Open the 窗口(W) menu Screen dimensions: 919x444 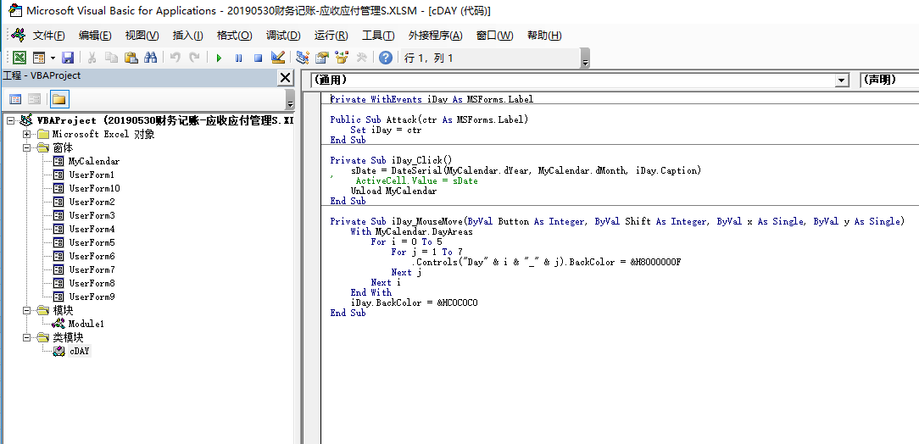pyautogui.click(x=495, y=36)
